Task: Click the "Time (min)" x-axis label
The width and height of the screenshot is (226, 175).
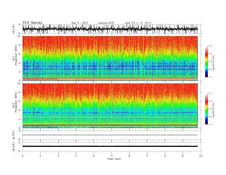Action: point(114,159)
